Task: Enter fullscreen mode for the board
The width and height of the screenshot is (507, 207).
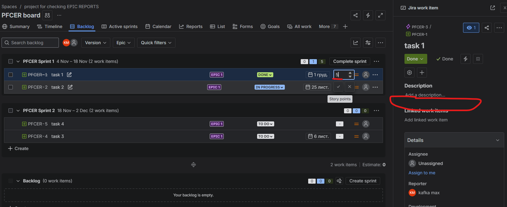Action: coord(381,15)
